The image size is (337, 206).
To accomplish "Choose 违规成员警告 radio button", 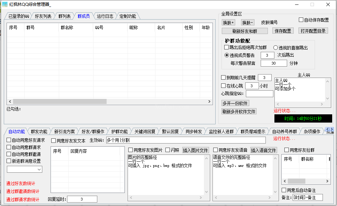I will click(227, 55).
